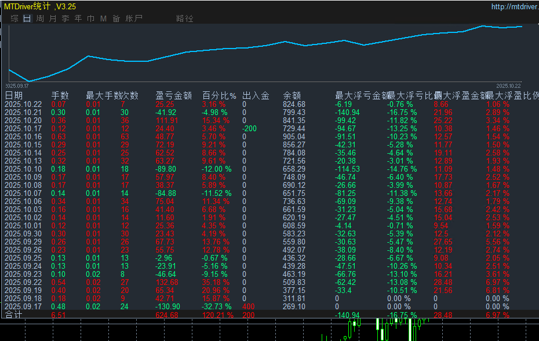The width and height of the screenshot is (539, 341).
Task: Switch to the 账户 account tab
Action: pos(133,18)
